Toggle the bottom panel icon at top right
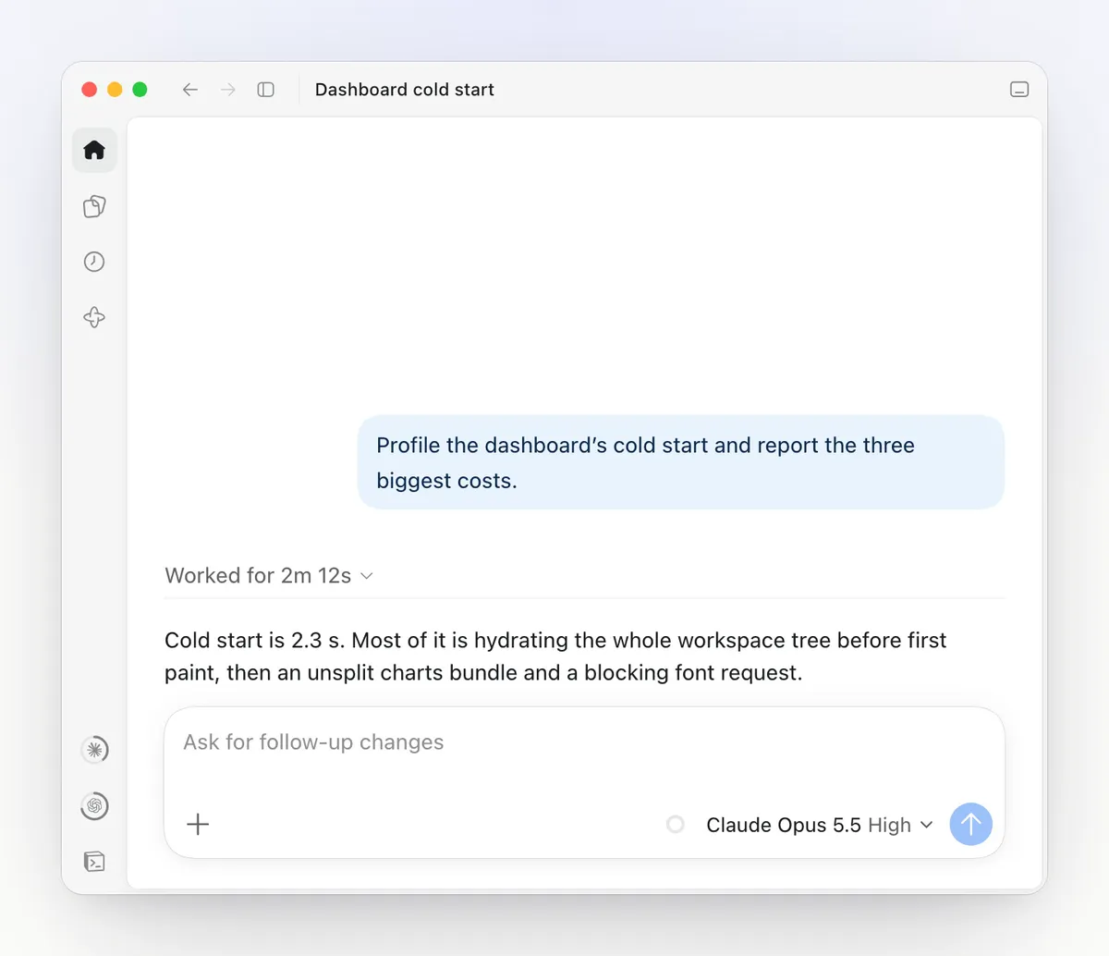The width and height of the screenshot is (1109, 956). (x=1019, y=90)
